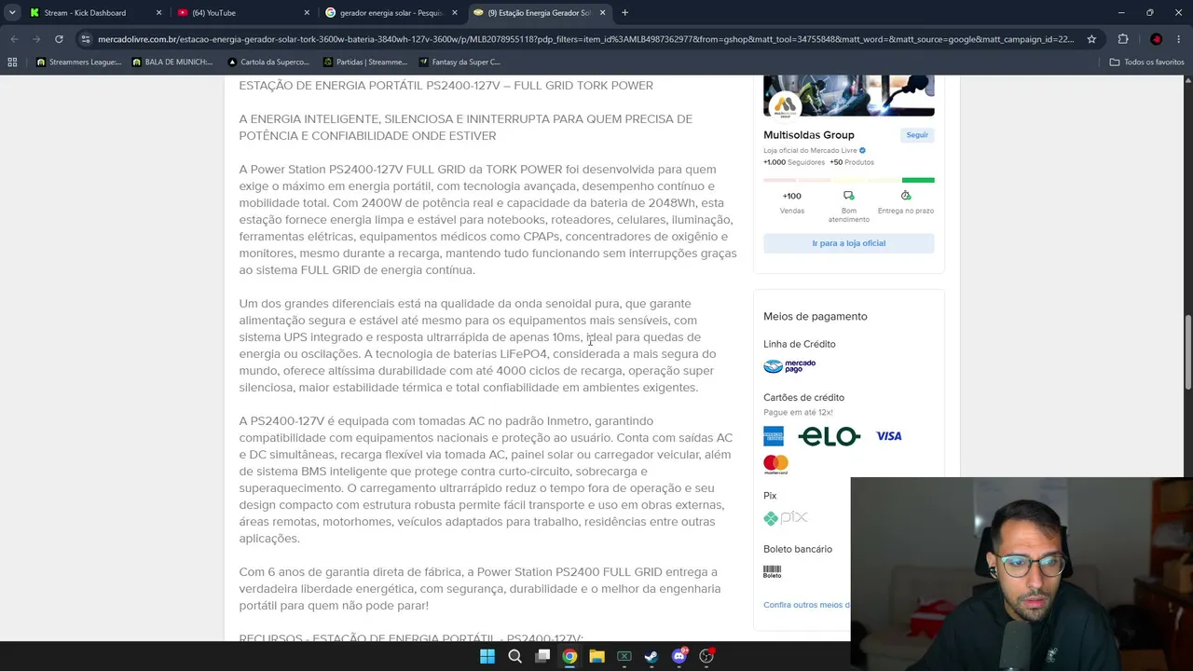This screenshot has height=671, width=1193.
Task: Click Confira outros meios link
Action: click(x=806, y=605)
